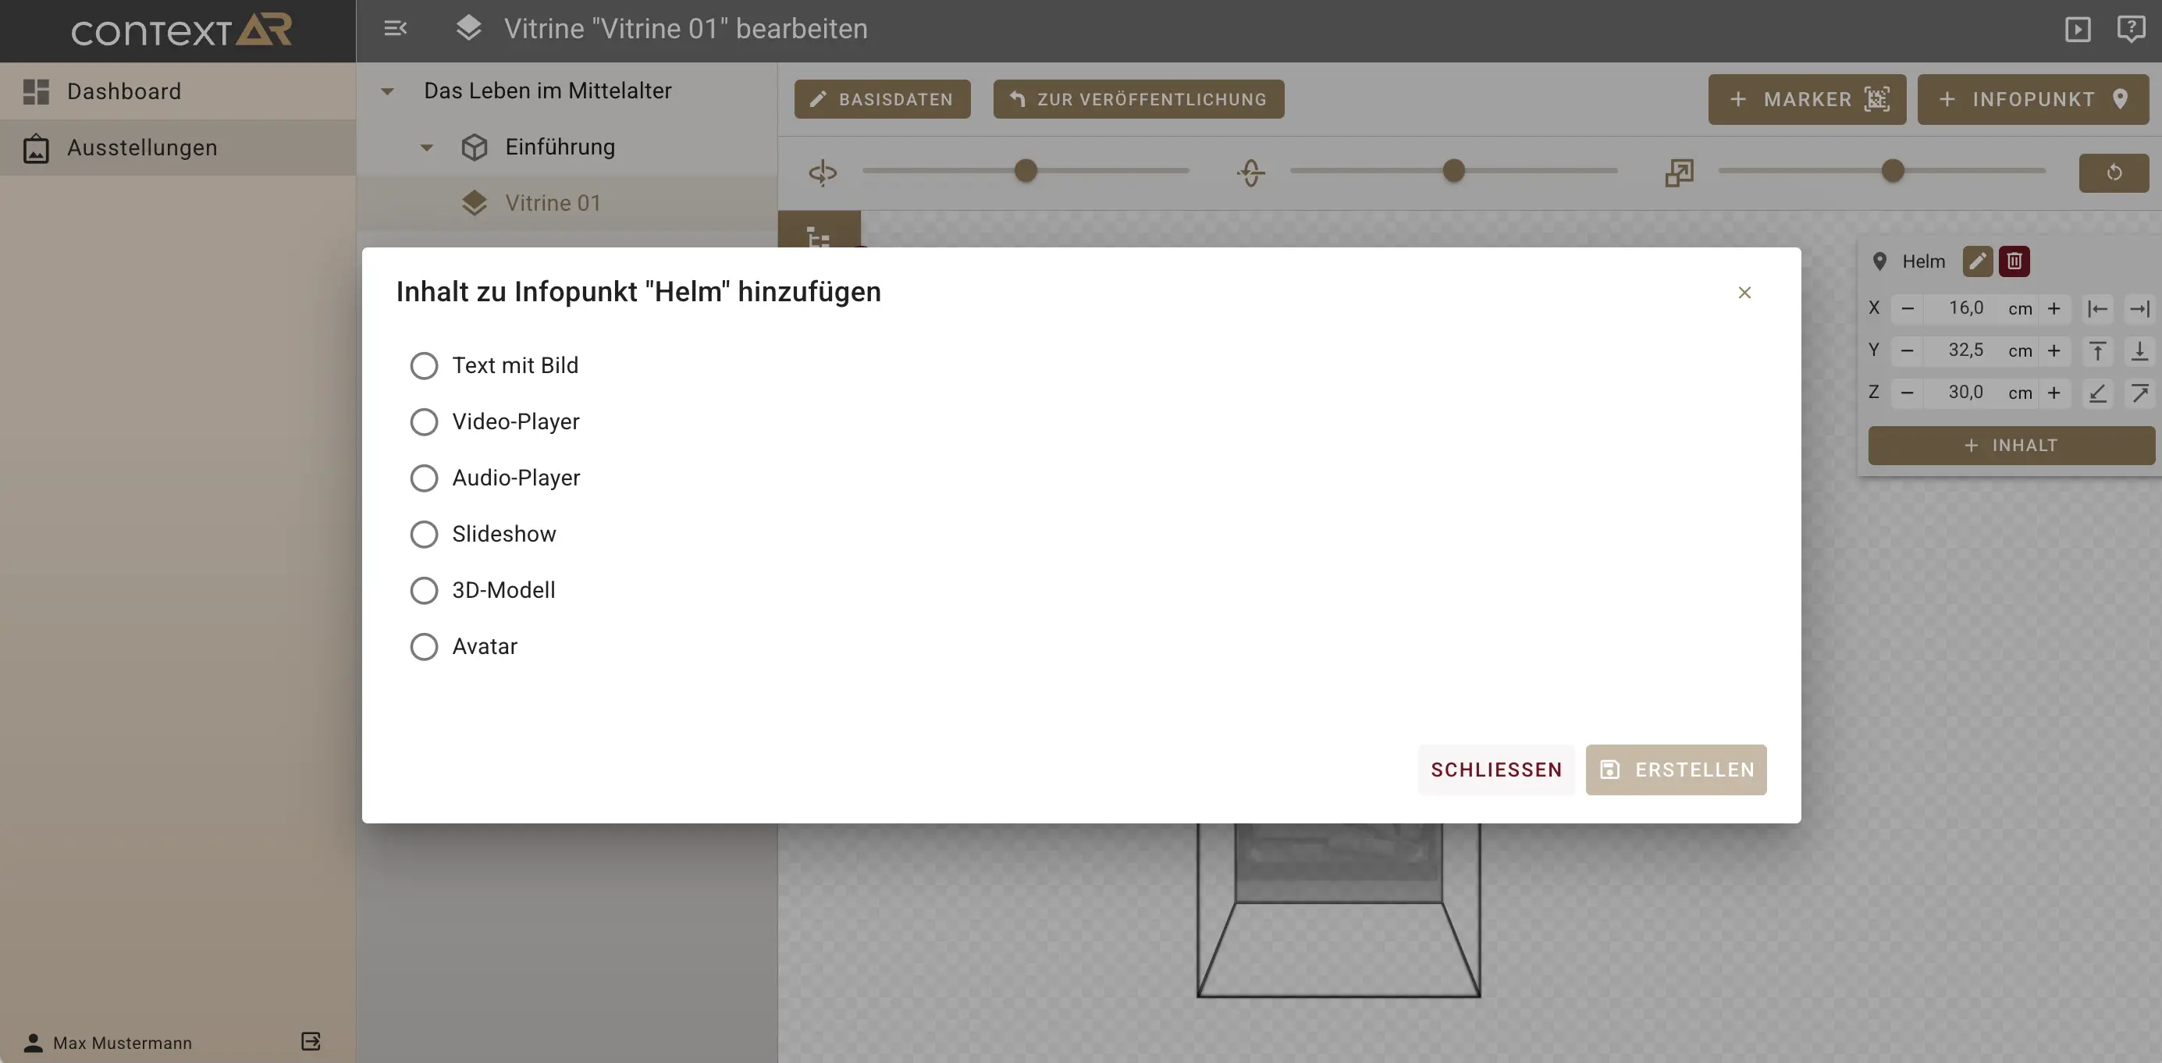The height and width of the screenshot is (1063, 2162).
Task: Click the collapse sidebar menu icon
Action: pyautogui.click(x=395, y=29)
